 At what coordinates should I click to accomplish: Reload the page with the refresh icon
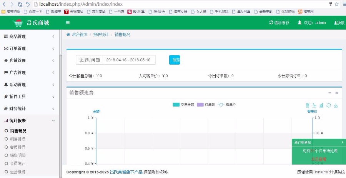point(20,4)
